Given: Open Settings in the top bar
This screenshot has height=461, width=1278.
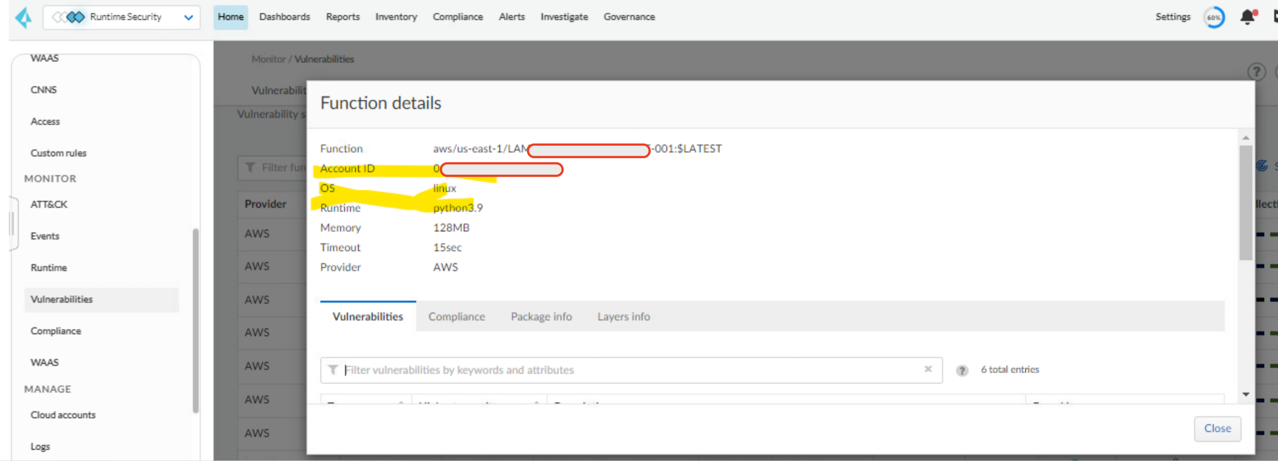Looking at the screenshot, I should click(1172, 17).
